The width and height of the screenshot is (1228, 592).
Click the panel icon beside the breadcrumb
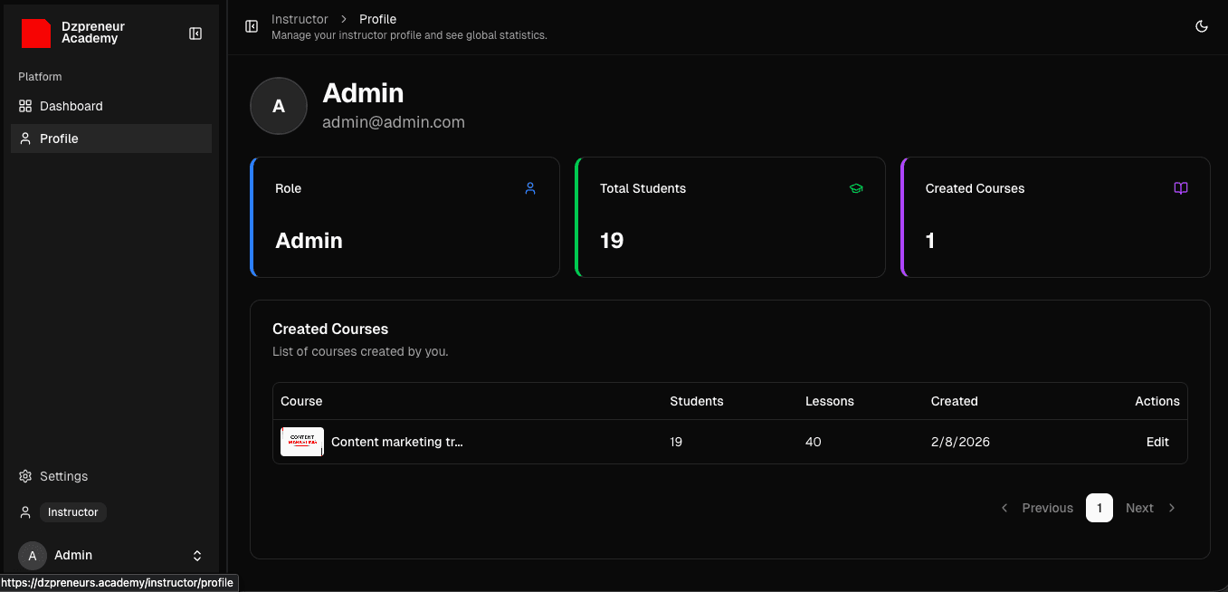pos(252,26)
